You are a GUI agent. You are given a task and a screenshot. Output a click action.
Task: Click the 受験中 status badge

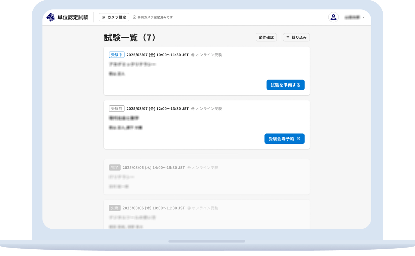point(116,54)
